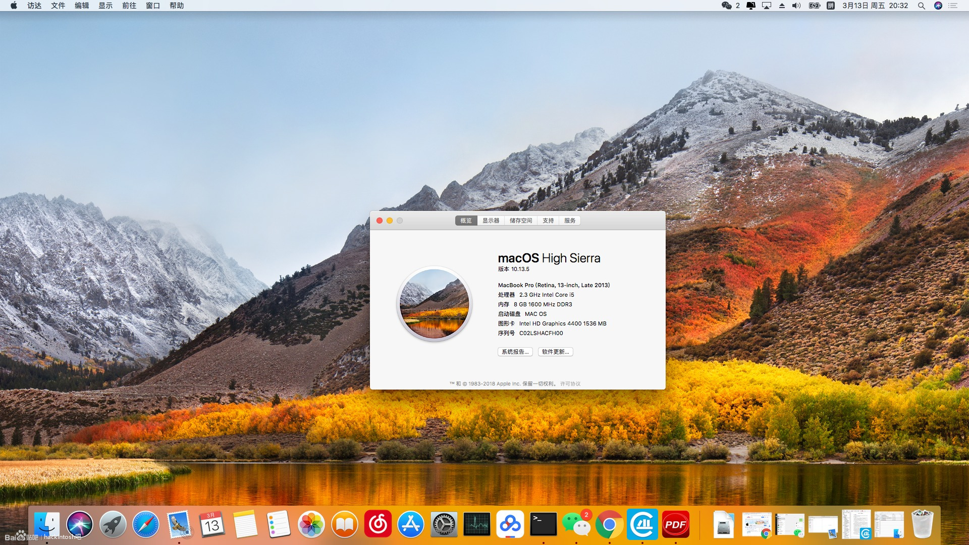The image size is (969, 545).
Task: Open the Photos app icon
Action: point(311,525)
